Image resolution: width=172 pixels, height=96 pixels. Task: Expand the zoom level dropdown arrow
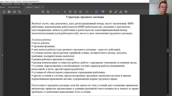(x=91, y=12)
